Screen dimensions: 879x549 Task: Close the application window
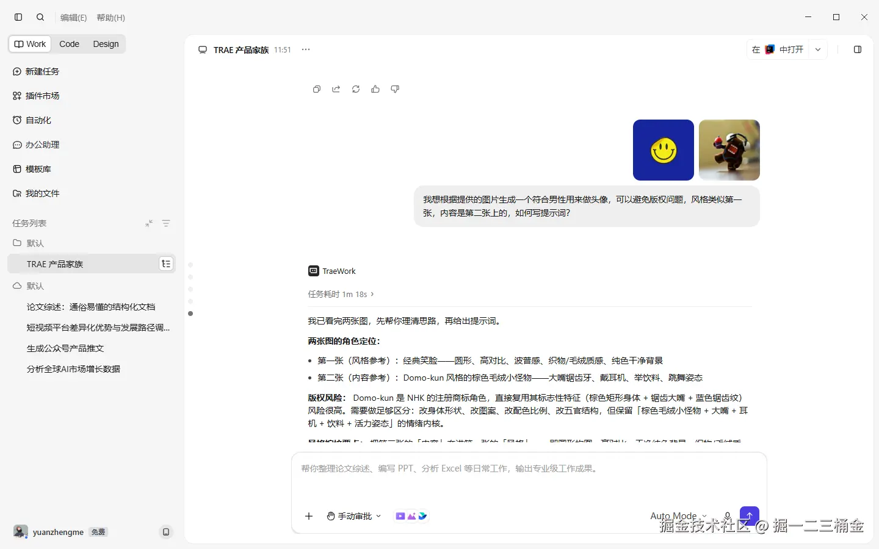pos(864,17)
